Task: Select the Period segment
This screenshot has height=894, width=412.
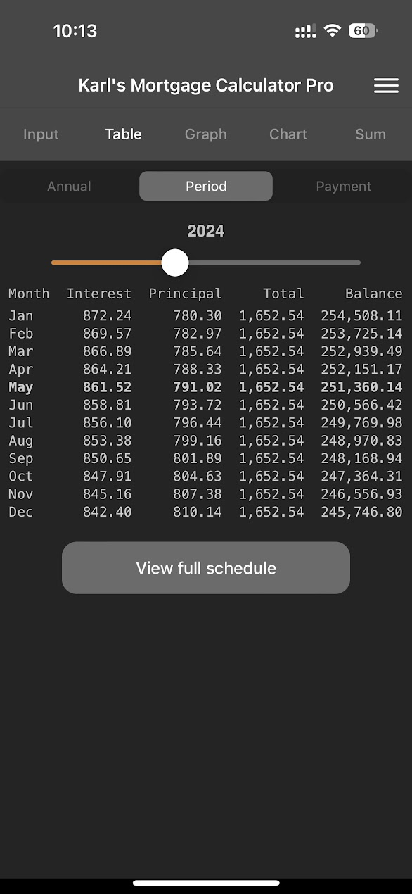Action: [206, 187]
